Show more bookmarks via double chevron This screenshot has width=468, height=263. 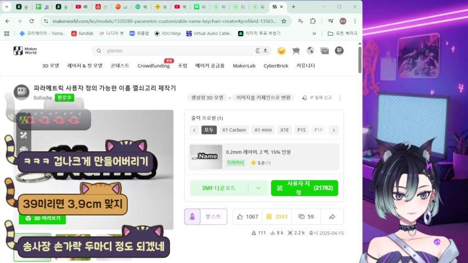click(x=314, y=33)
